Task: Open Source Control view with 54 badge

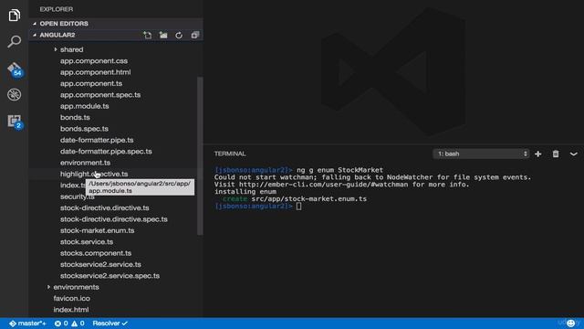Action: [x=15, y=69]
